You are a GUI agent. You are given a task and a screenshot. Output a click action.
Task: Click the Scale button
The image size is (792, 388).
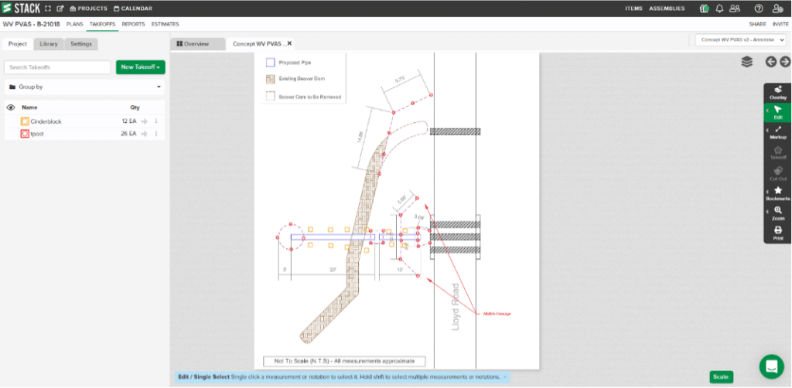tap(721, 376)
